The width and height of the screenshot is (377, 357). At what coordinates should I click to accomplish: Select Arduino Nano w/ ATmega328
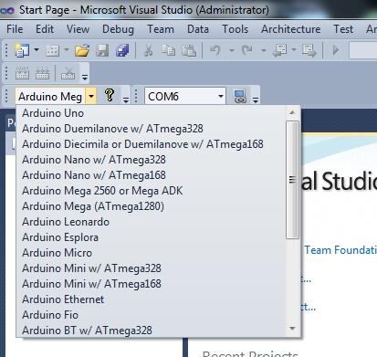151,160
